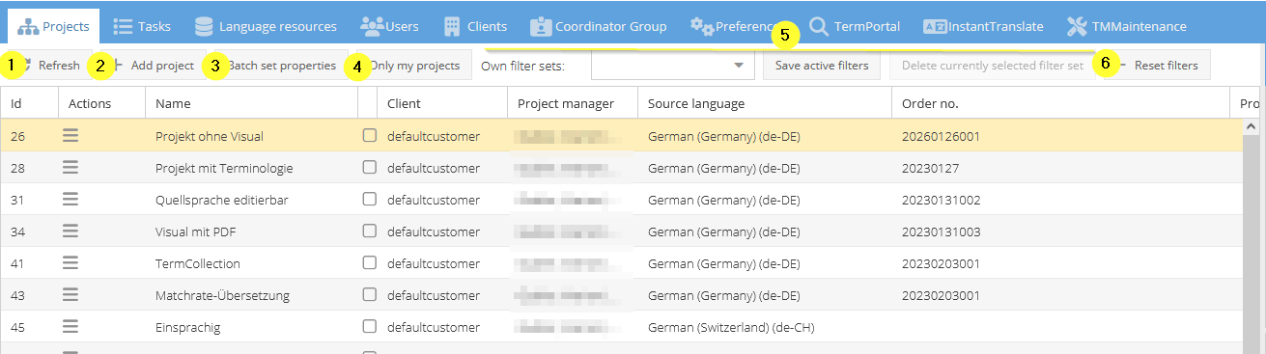Switch to the Tasks tab
The width and height of the screenshot is (1266, 354).
pyautogui.click(x=142, y=26)
